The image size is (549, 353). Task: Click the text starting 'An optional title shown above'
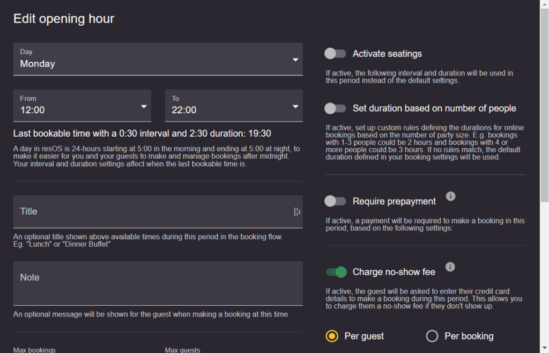(148, 240)
